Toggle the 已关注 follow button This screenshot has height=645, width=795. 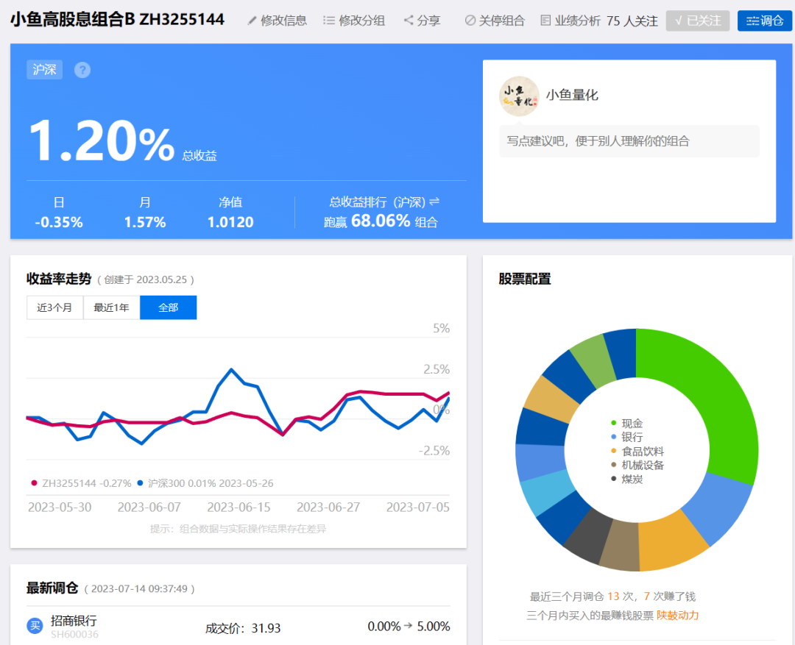(x=698, y=21)
